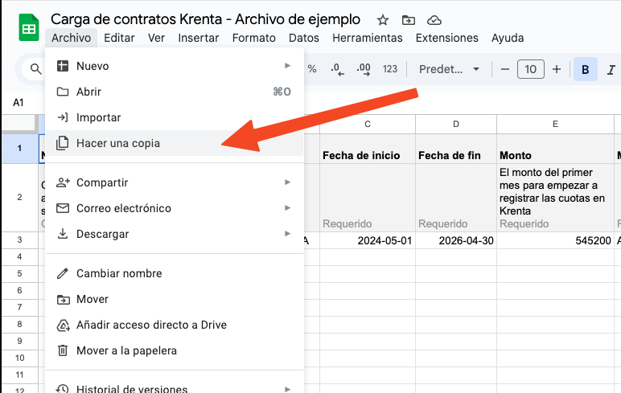Select row 5 header
The height and width of the screenshot is (393, 621).
tap(19, 273)
